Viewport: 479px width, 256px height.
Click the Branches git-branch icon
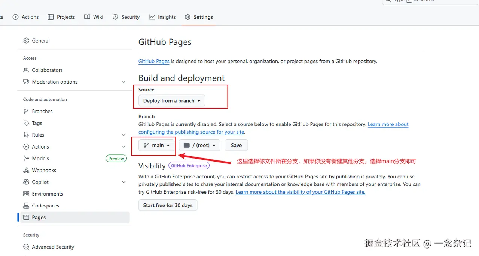26,111
